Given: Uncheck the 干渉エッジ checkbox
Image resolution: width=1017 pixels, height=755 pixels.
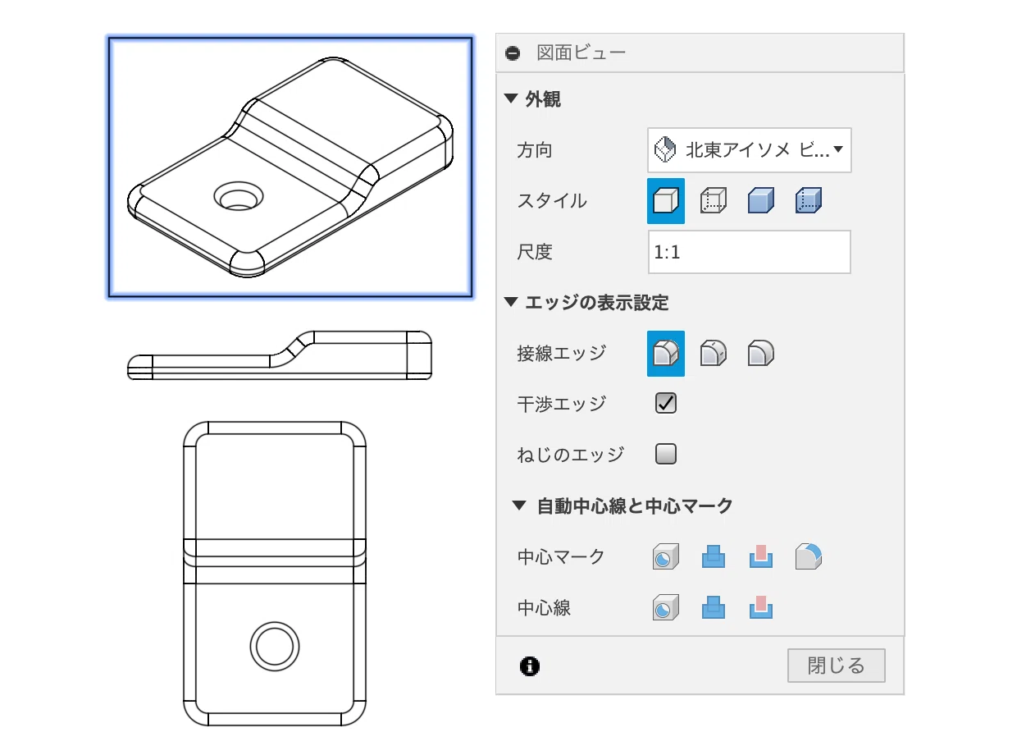Looking at the screenshot, I should coord(666,403).
